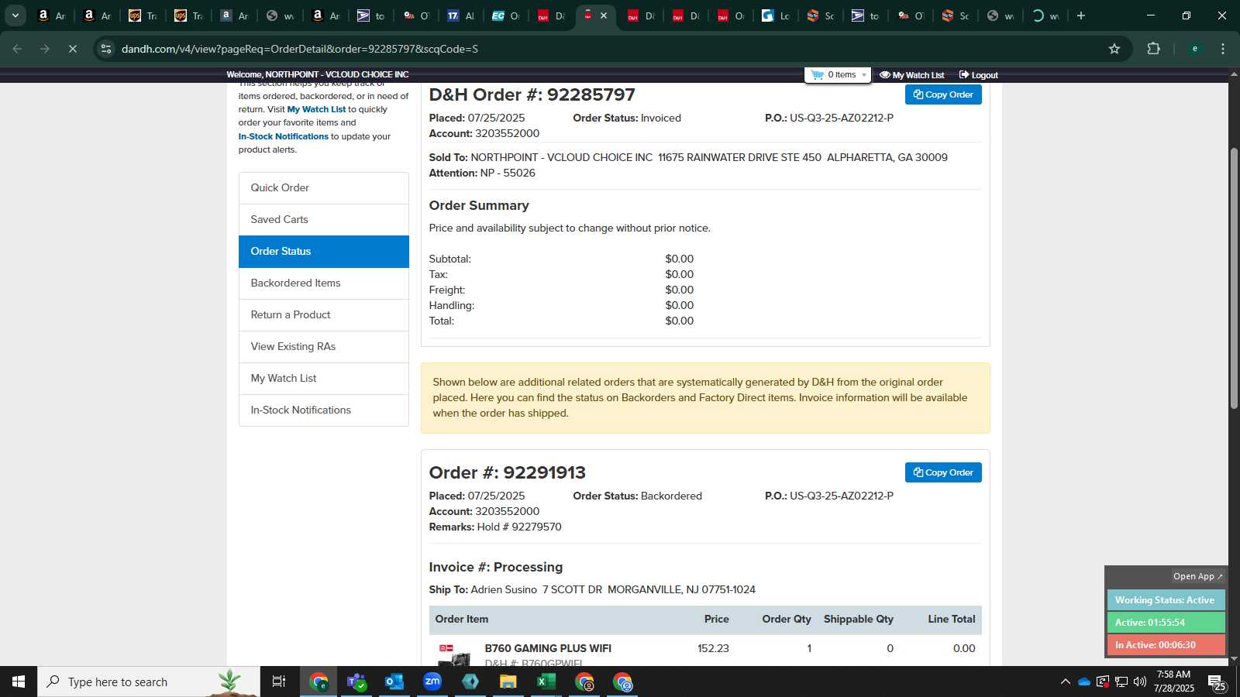1240x697 pixels.
Task: Open the OneDrive tray icon
Action: click(x=1084, y=682)
